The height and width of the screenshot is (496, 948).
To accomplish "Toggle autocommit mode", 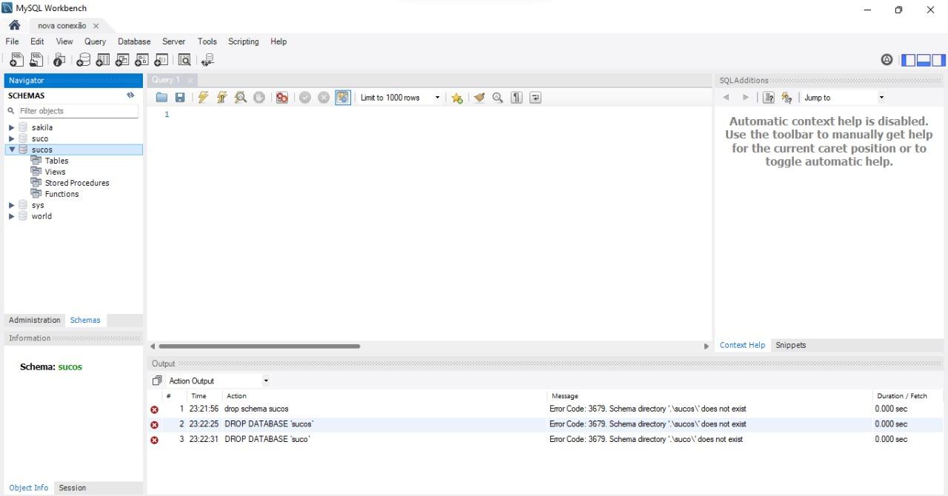I will click(343, 98).
